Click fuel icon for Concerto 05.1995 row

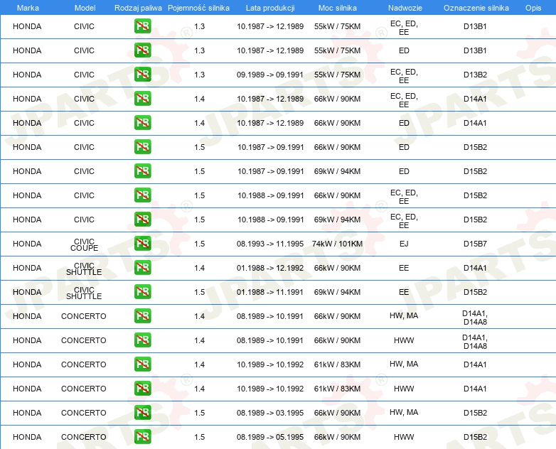(142, 437)
